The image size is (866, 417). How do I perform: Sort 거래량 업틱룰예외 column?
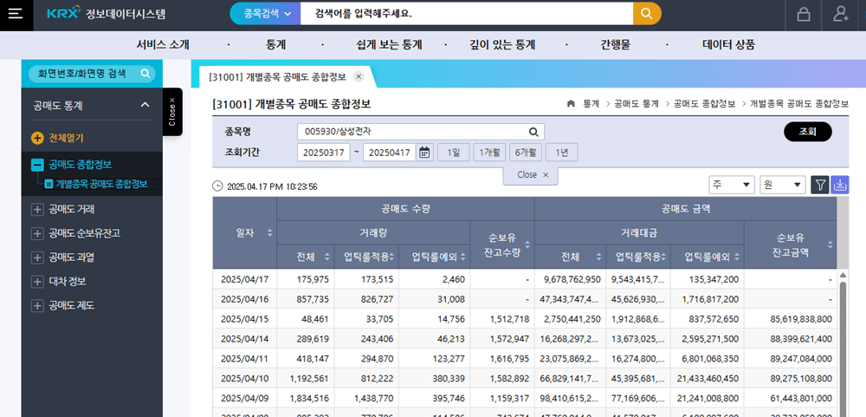(x=463, y=257)
